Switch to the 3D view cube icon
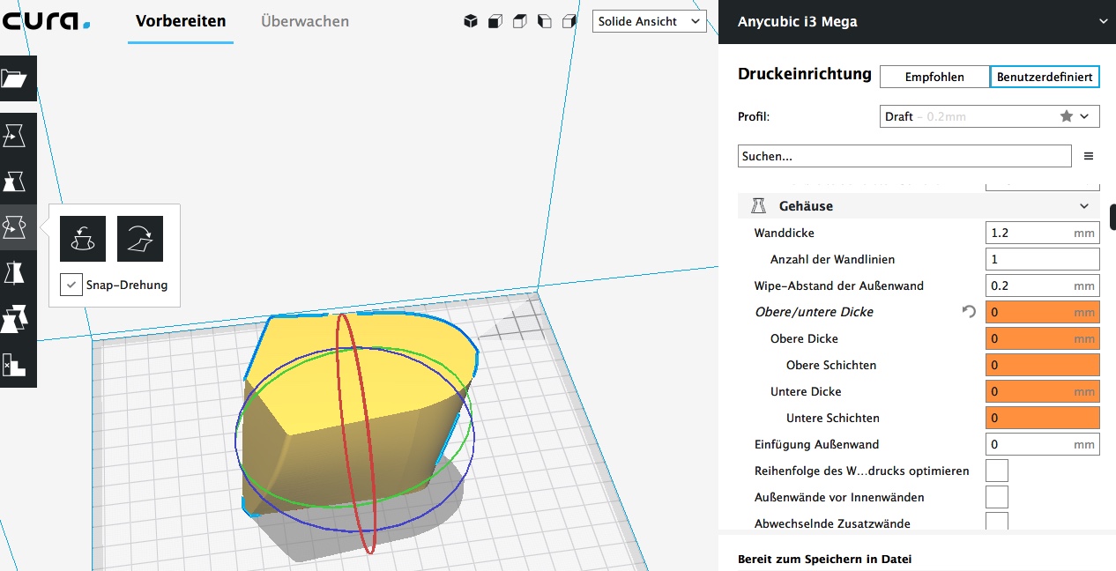The width and height of the screenshot is (1116, 571). point(471,22)
